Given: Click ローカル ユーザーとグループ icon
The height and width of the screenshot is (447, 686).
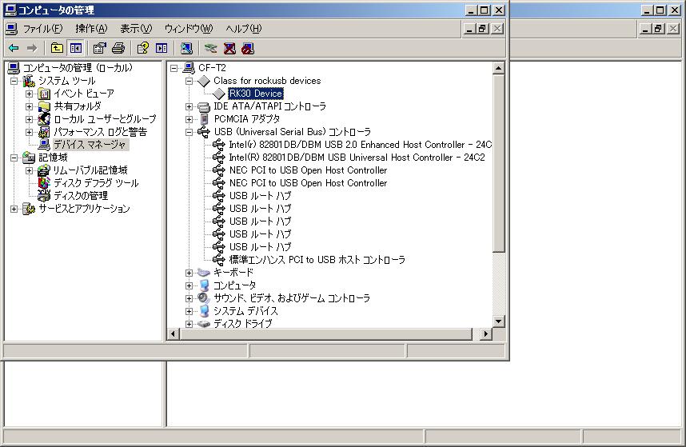Looking at the screenshot, I should coord(44,119).
